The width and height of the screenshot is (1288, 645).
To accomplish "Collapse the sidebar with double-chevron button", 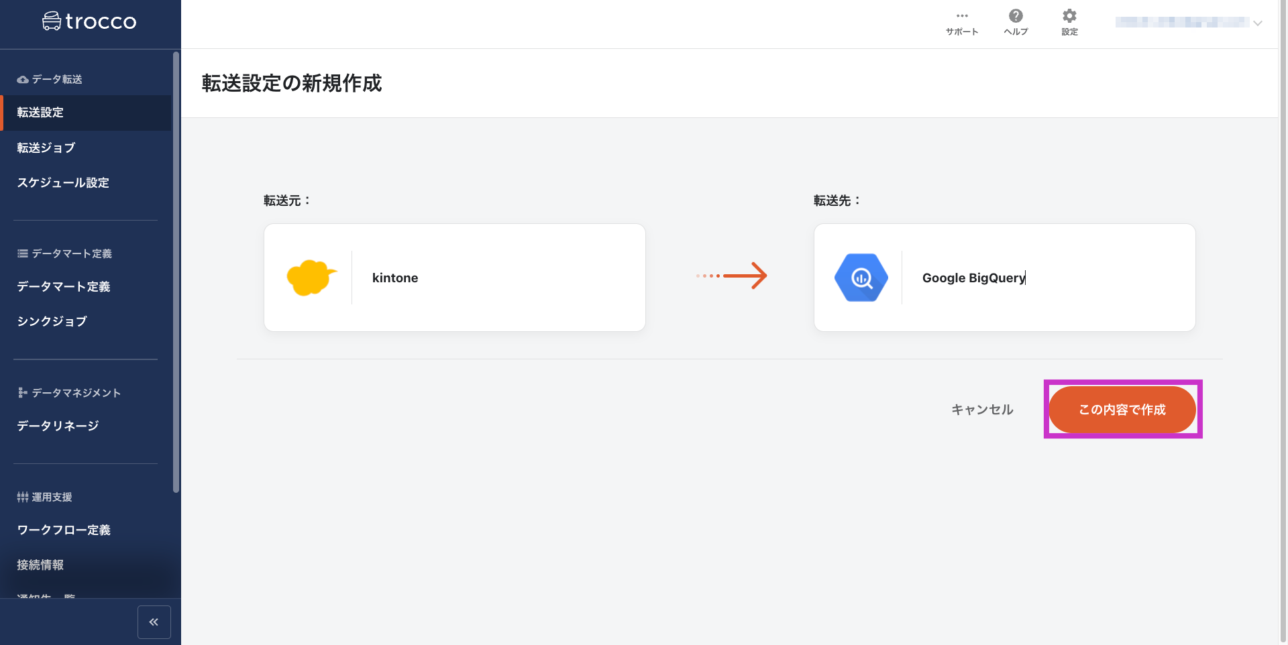I will click(154, 622).
